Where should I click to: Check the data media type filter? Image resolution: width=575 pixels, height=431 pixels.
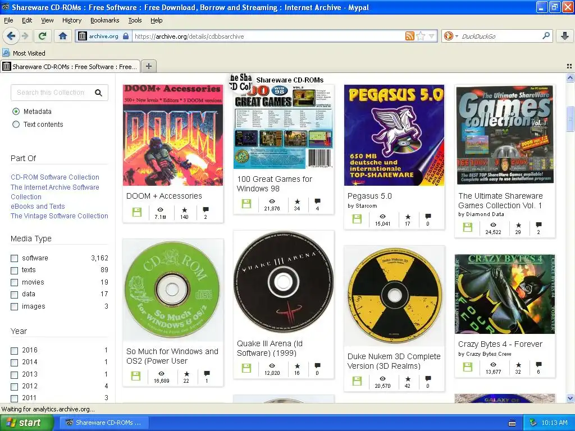(x=14, y=295)
